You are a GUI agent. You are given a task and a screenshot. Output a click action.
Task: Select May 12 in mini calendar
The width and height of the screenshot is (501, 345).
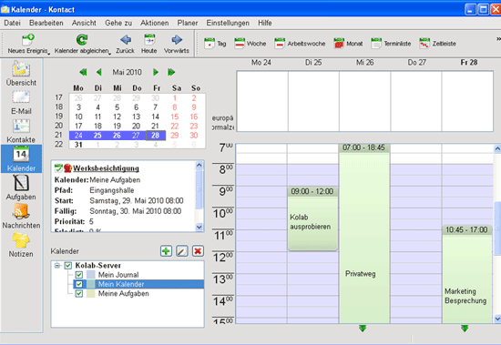pos(117,117)
